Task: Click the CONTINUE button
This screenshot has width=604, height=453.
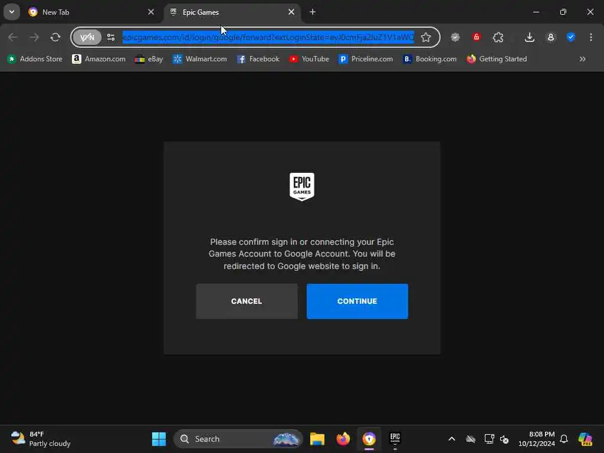Action: point(357,301)
